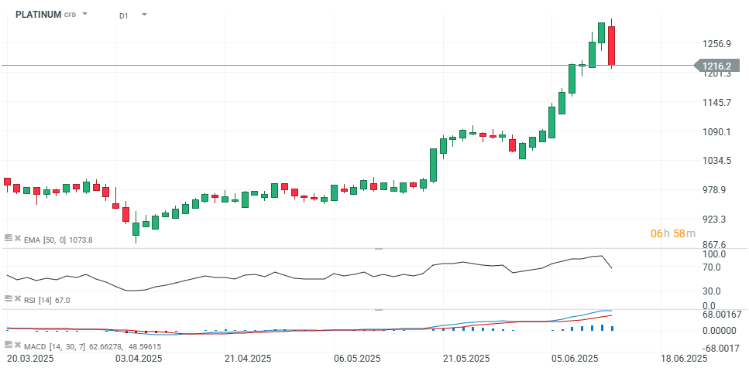
Task: Click the PLATINUM instrument name
Action: (38, 15)
